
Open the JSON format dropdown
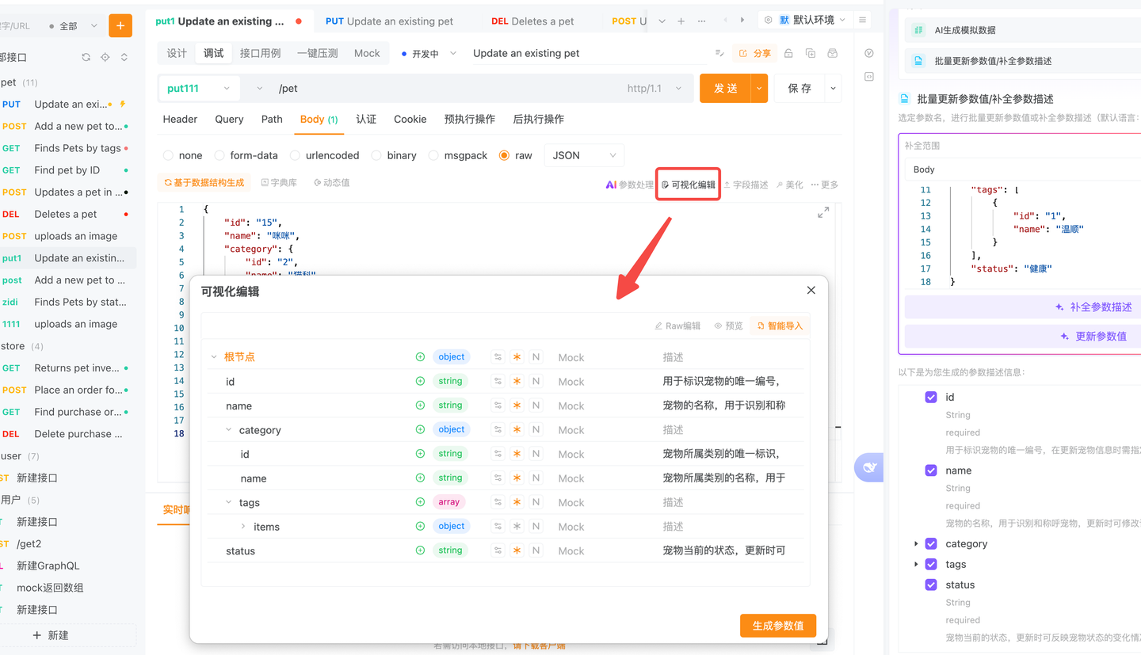tap(584, 155)
